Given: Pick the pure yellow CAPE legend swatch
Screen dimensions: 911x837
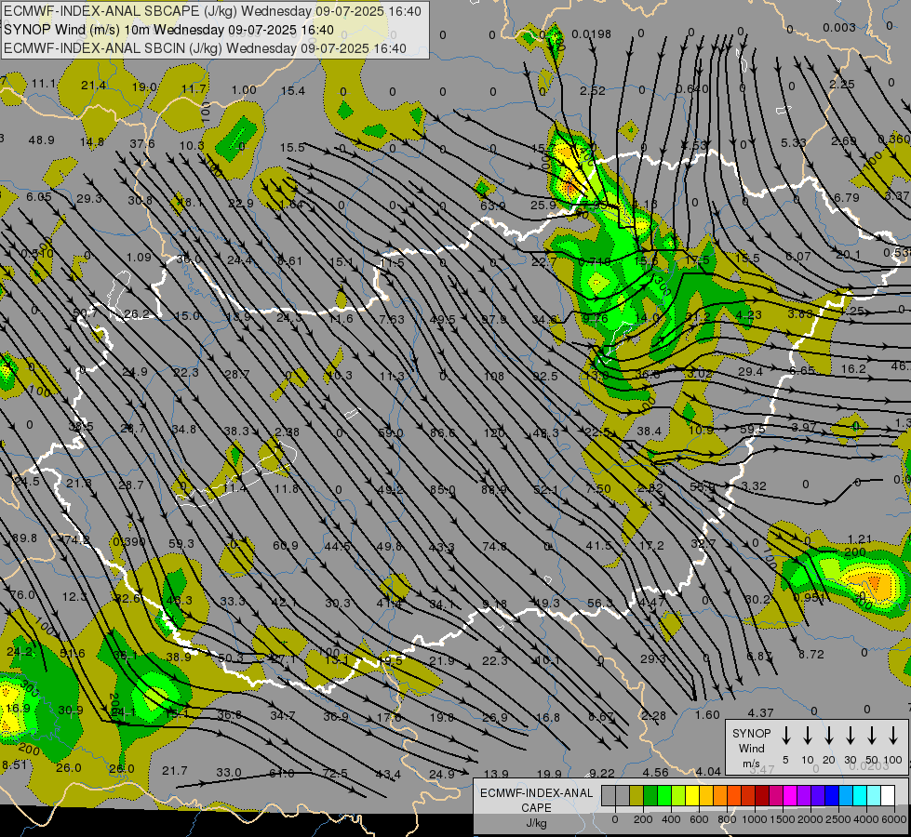Looking at the screenshot, I should (692, 795).
